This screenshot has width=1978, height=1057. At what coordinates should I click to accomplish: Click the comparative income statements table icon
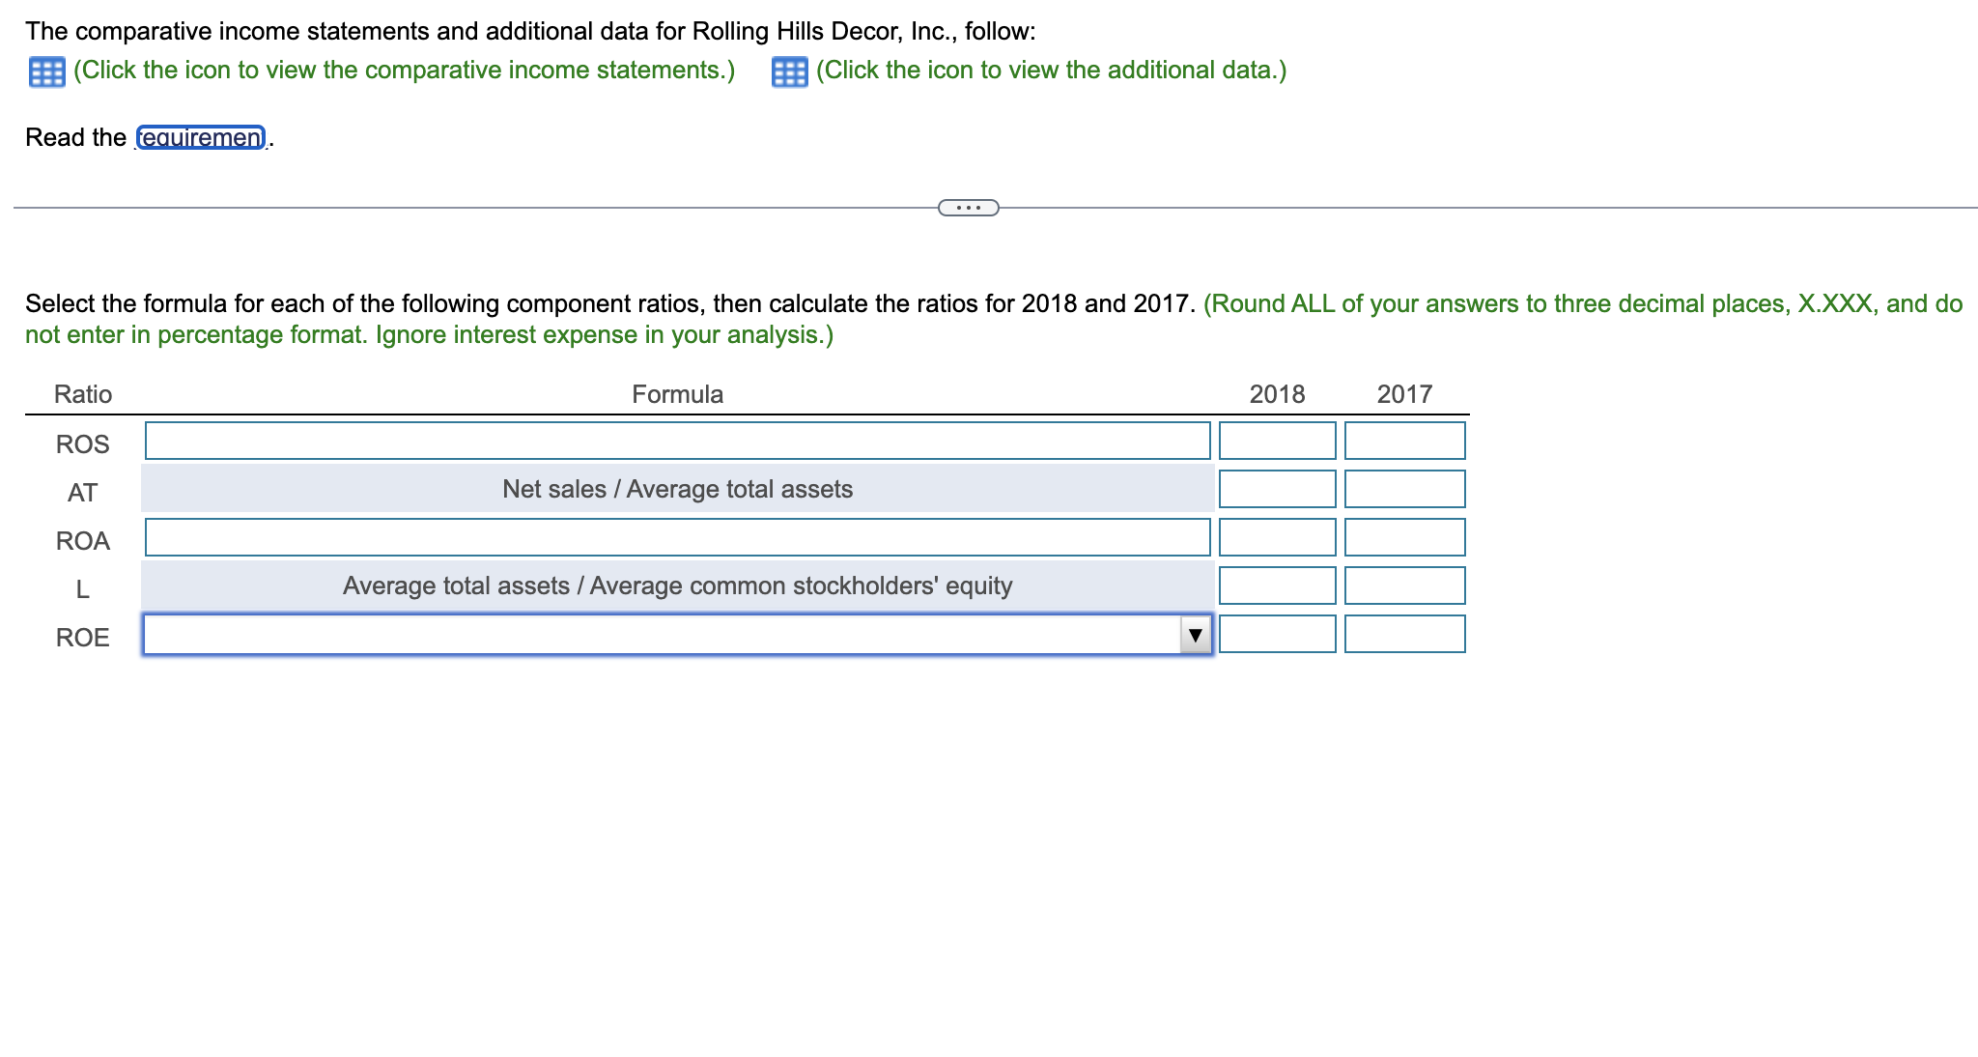[46, 70]
